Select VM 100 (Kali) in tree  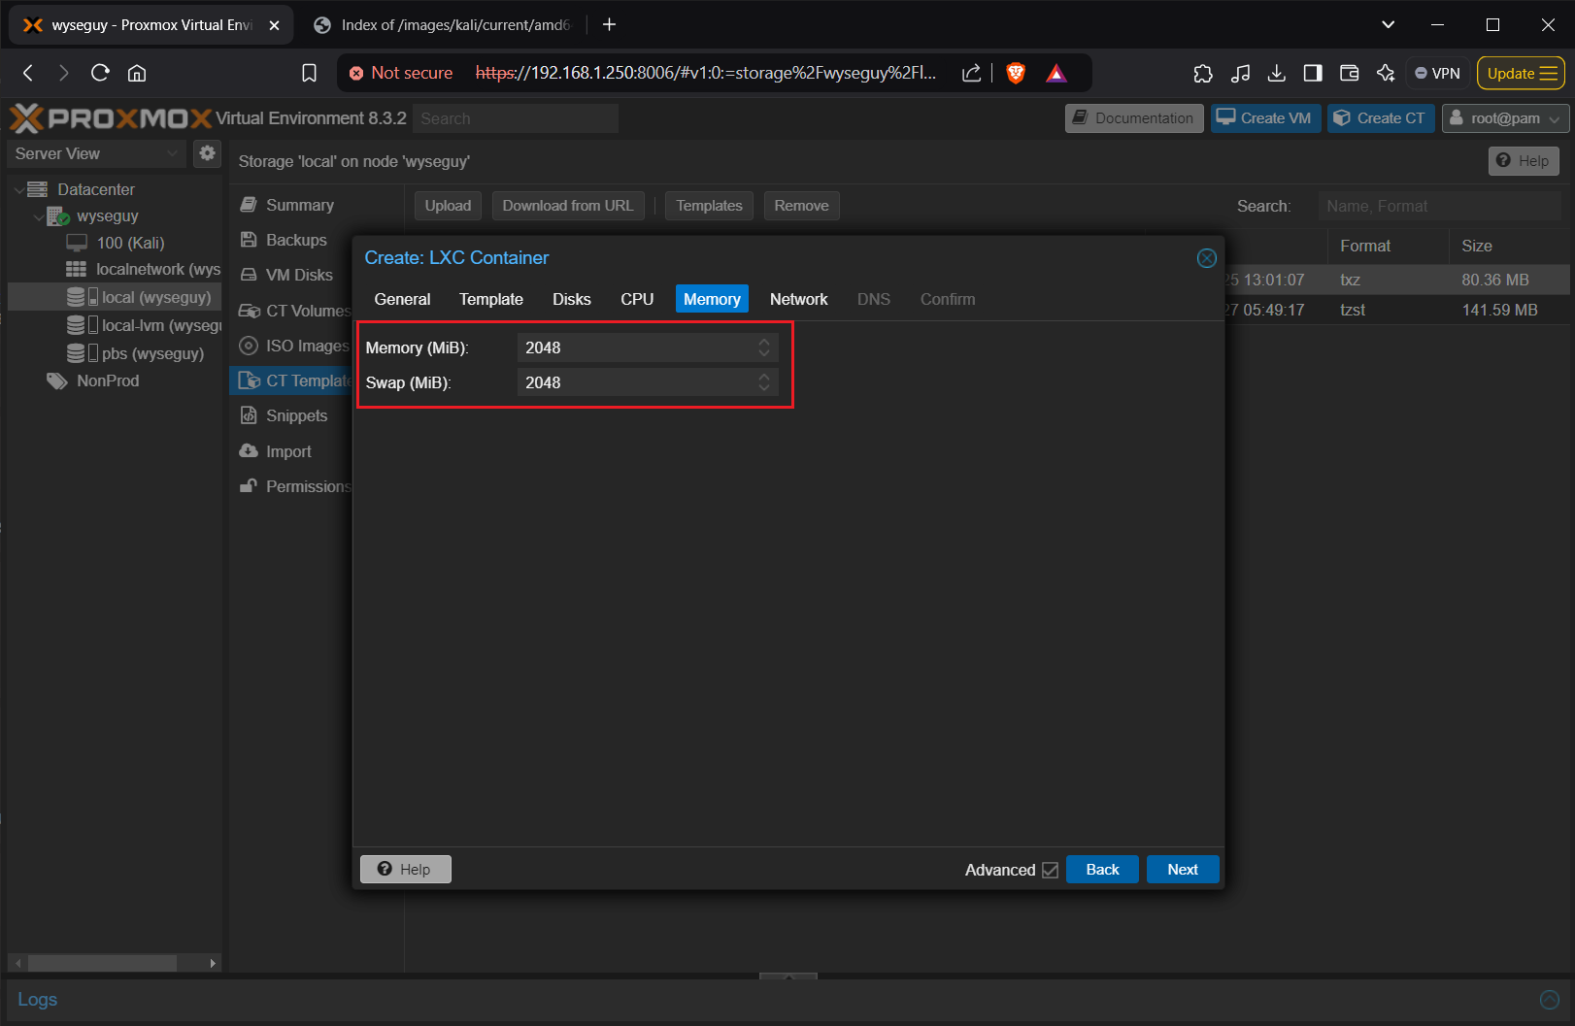point(130,243)
